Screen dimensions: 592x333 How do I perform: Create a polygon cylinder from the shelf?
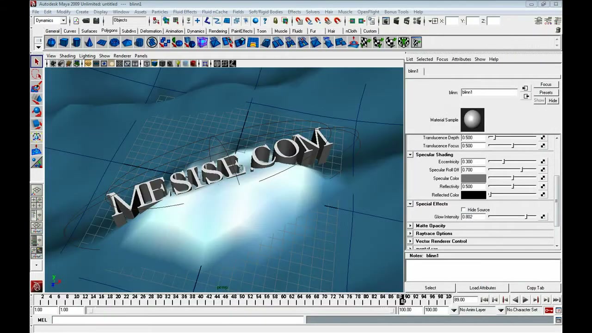tap(76, 43)
